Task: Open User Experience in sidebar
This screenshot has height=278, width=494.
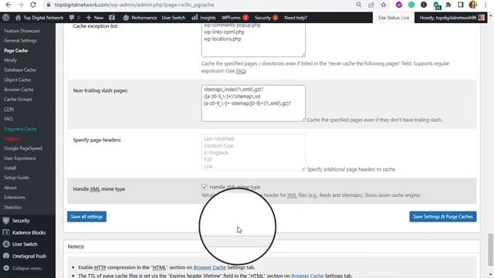Action: 20,158
